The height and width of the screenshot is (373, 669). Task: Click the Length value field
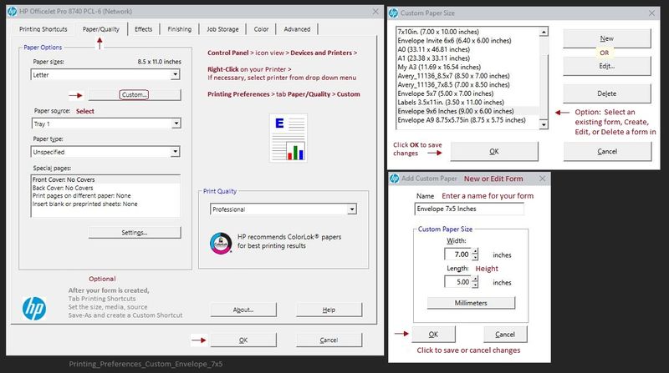tap(457, 282)
